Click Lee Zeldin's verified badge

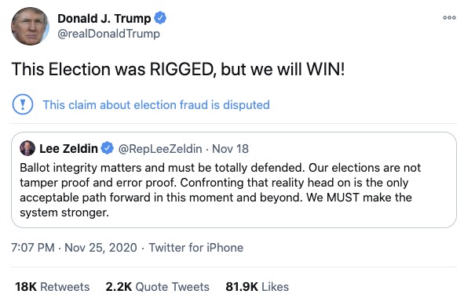click(107, 148)
